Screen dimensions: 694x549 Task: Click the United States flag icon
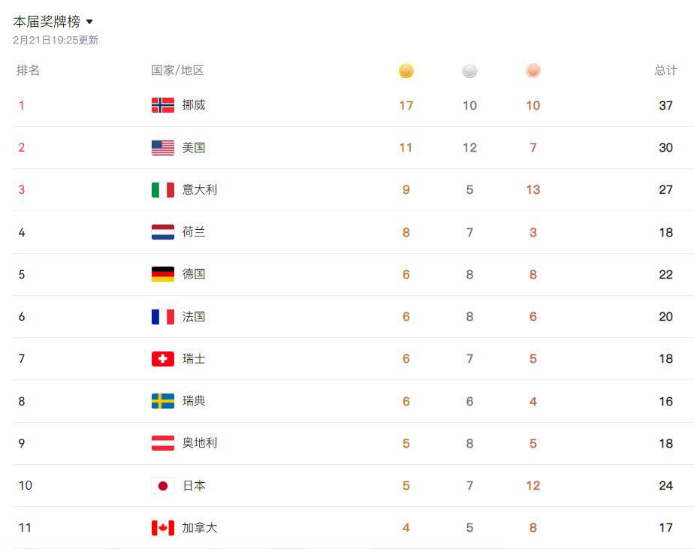(163, 148)
